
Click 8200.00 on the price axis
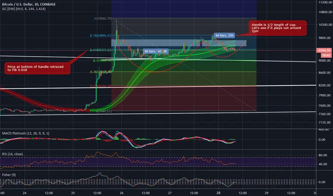[x=324, y=86]
